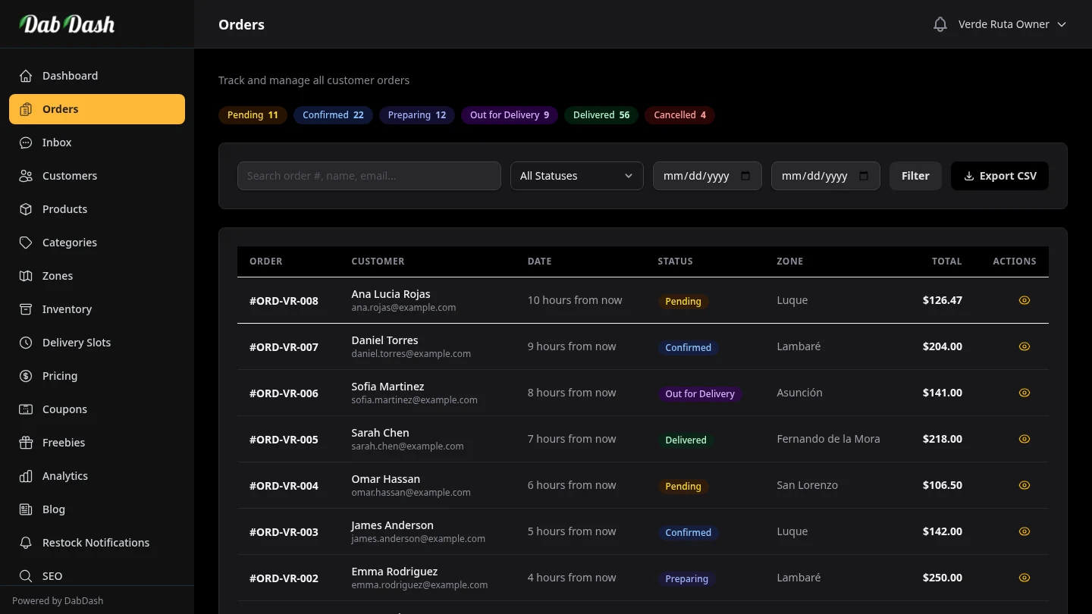Select the Delivered status filter pill
This screenshot has height=614, width=1092.
(601, 114)
